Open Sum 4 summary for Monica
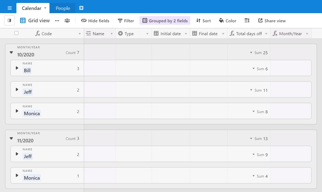Image resolution: width=322 pixels, height=192 pixels. pyautogui.click(x=260, y=176)
